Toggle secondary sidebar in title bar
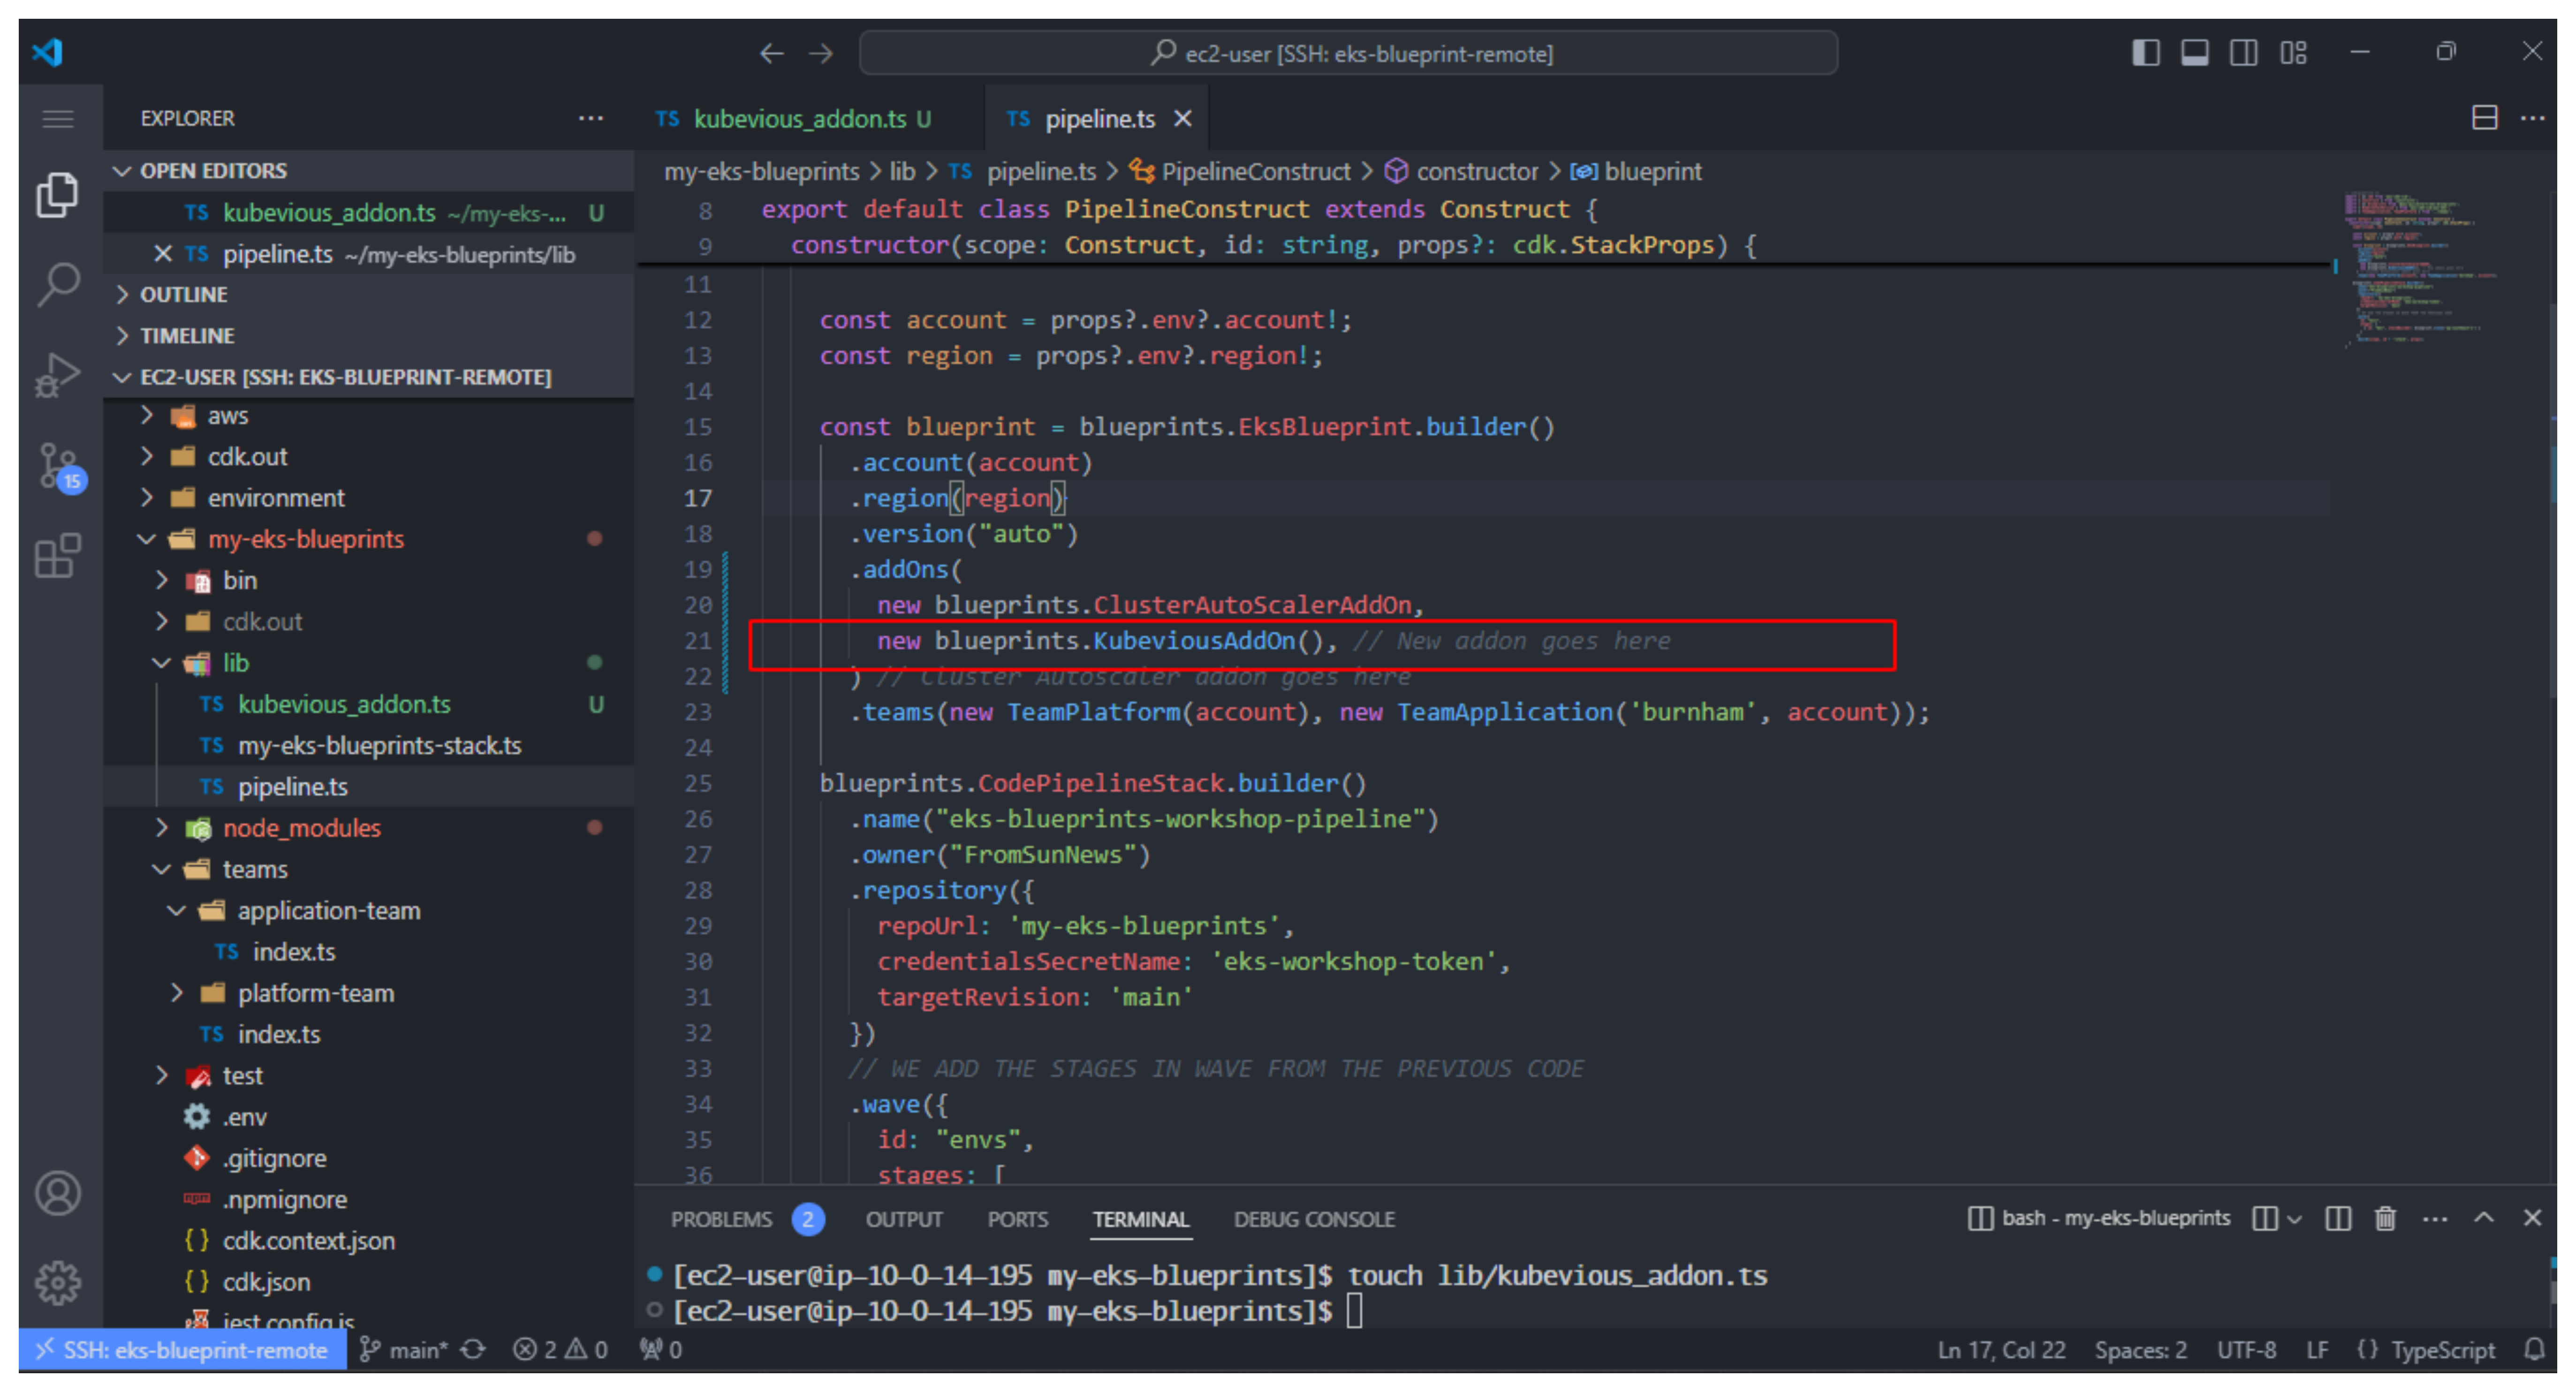 (2243, 52)
